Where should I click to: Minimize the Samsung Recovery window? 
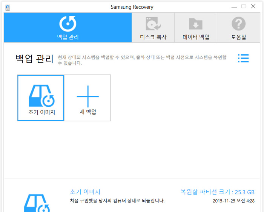coord(234,7)
